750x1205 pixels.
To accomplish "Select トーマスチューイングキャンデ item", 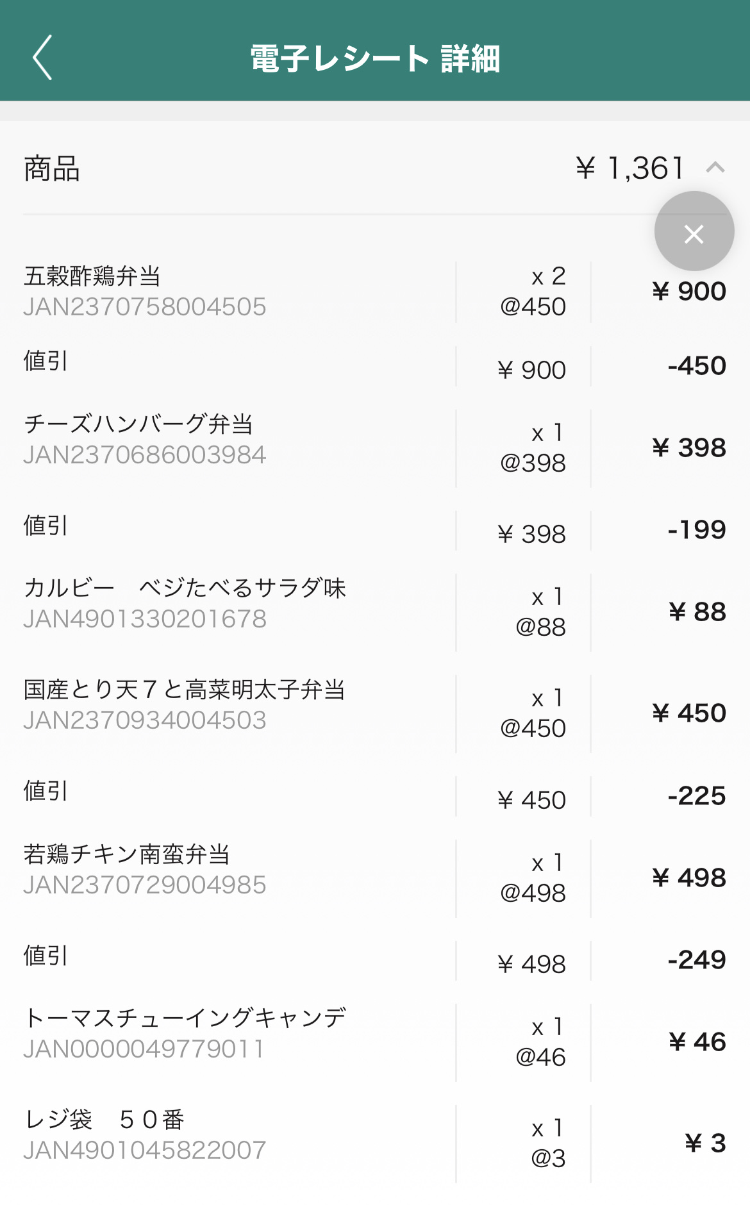I will point(185,1018).
